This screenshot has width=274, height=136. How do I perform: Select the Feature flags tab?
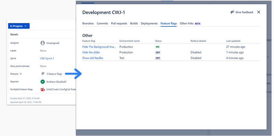[169, 23]
